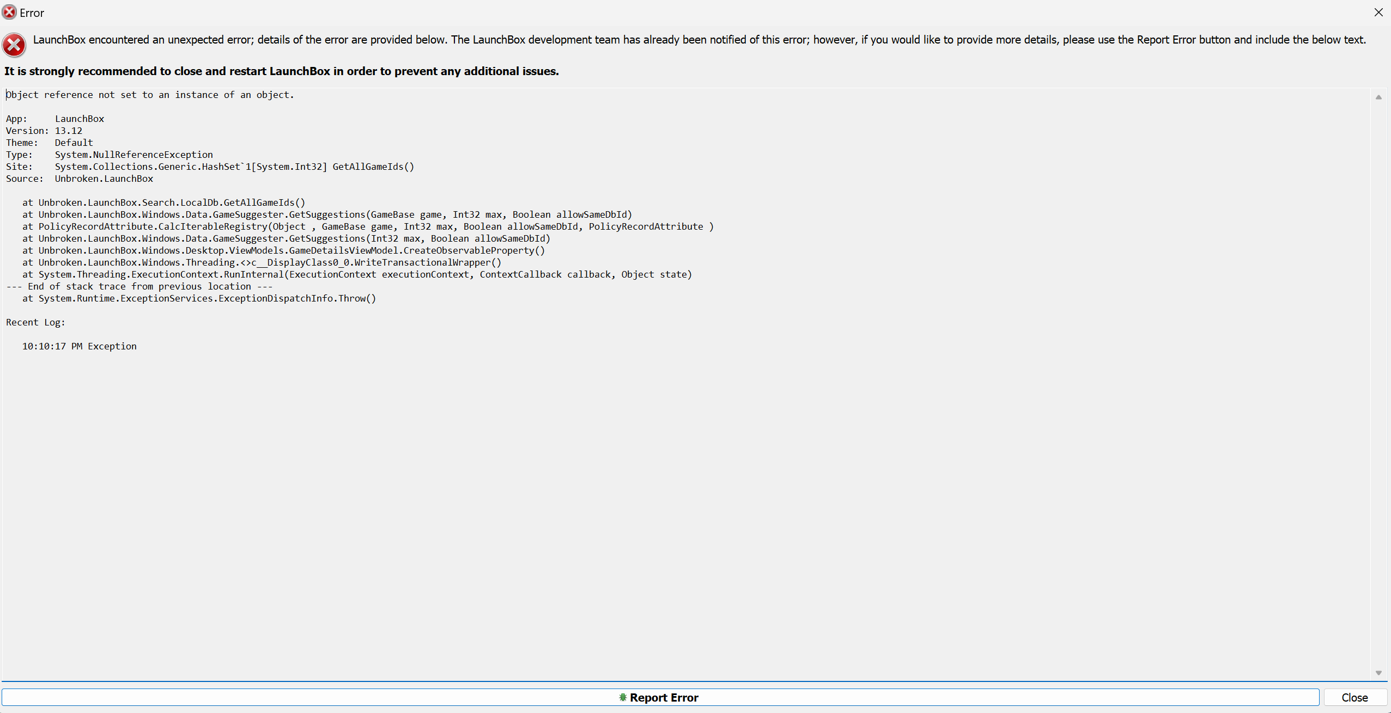Click the green bug icon on Report Error
Viewport: 1391px width, 713px height.
[623, 697]
